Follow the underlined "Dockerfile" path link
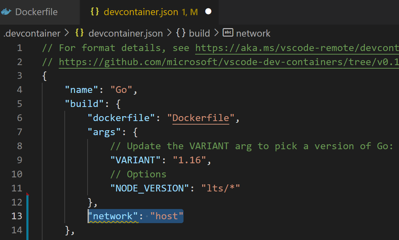Image resolution: width=399 pixels, height=240 pixels. pos(201,118)
